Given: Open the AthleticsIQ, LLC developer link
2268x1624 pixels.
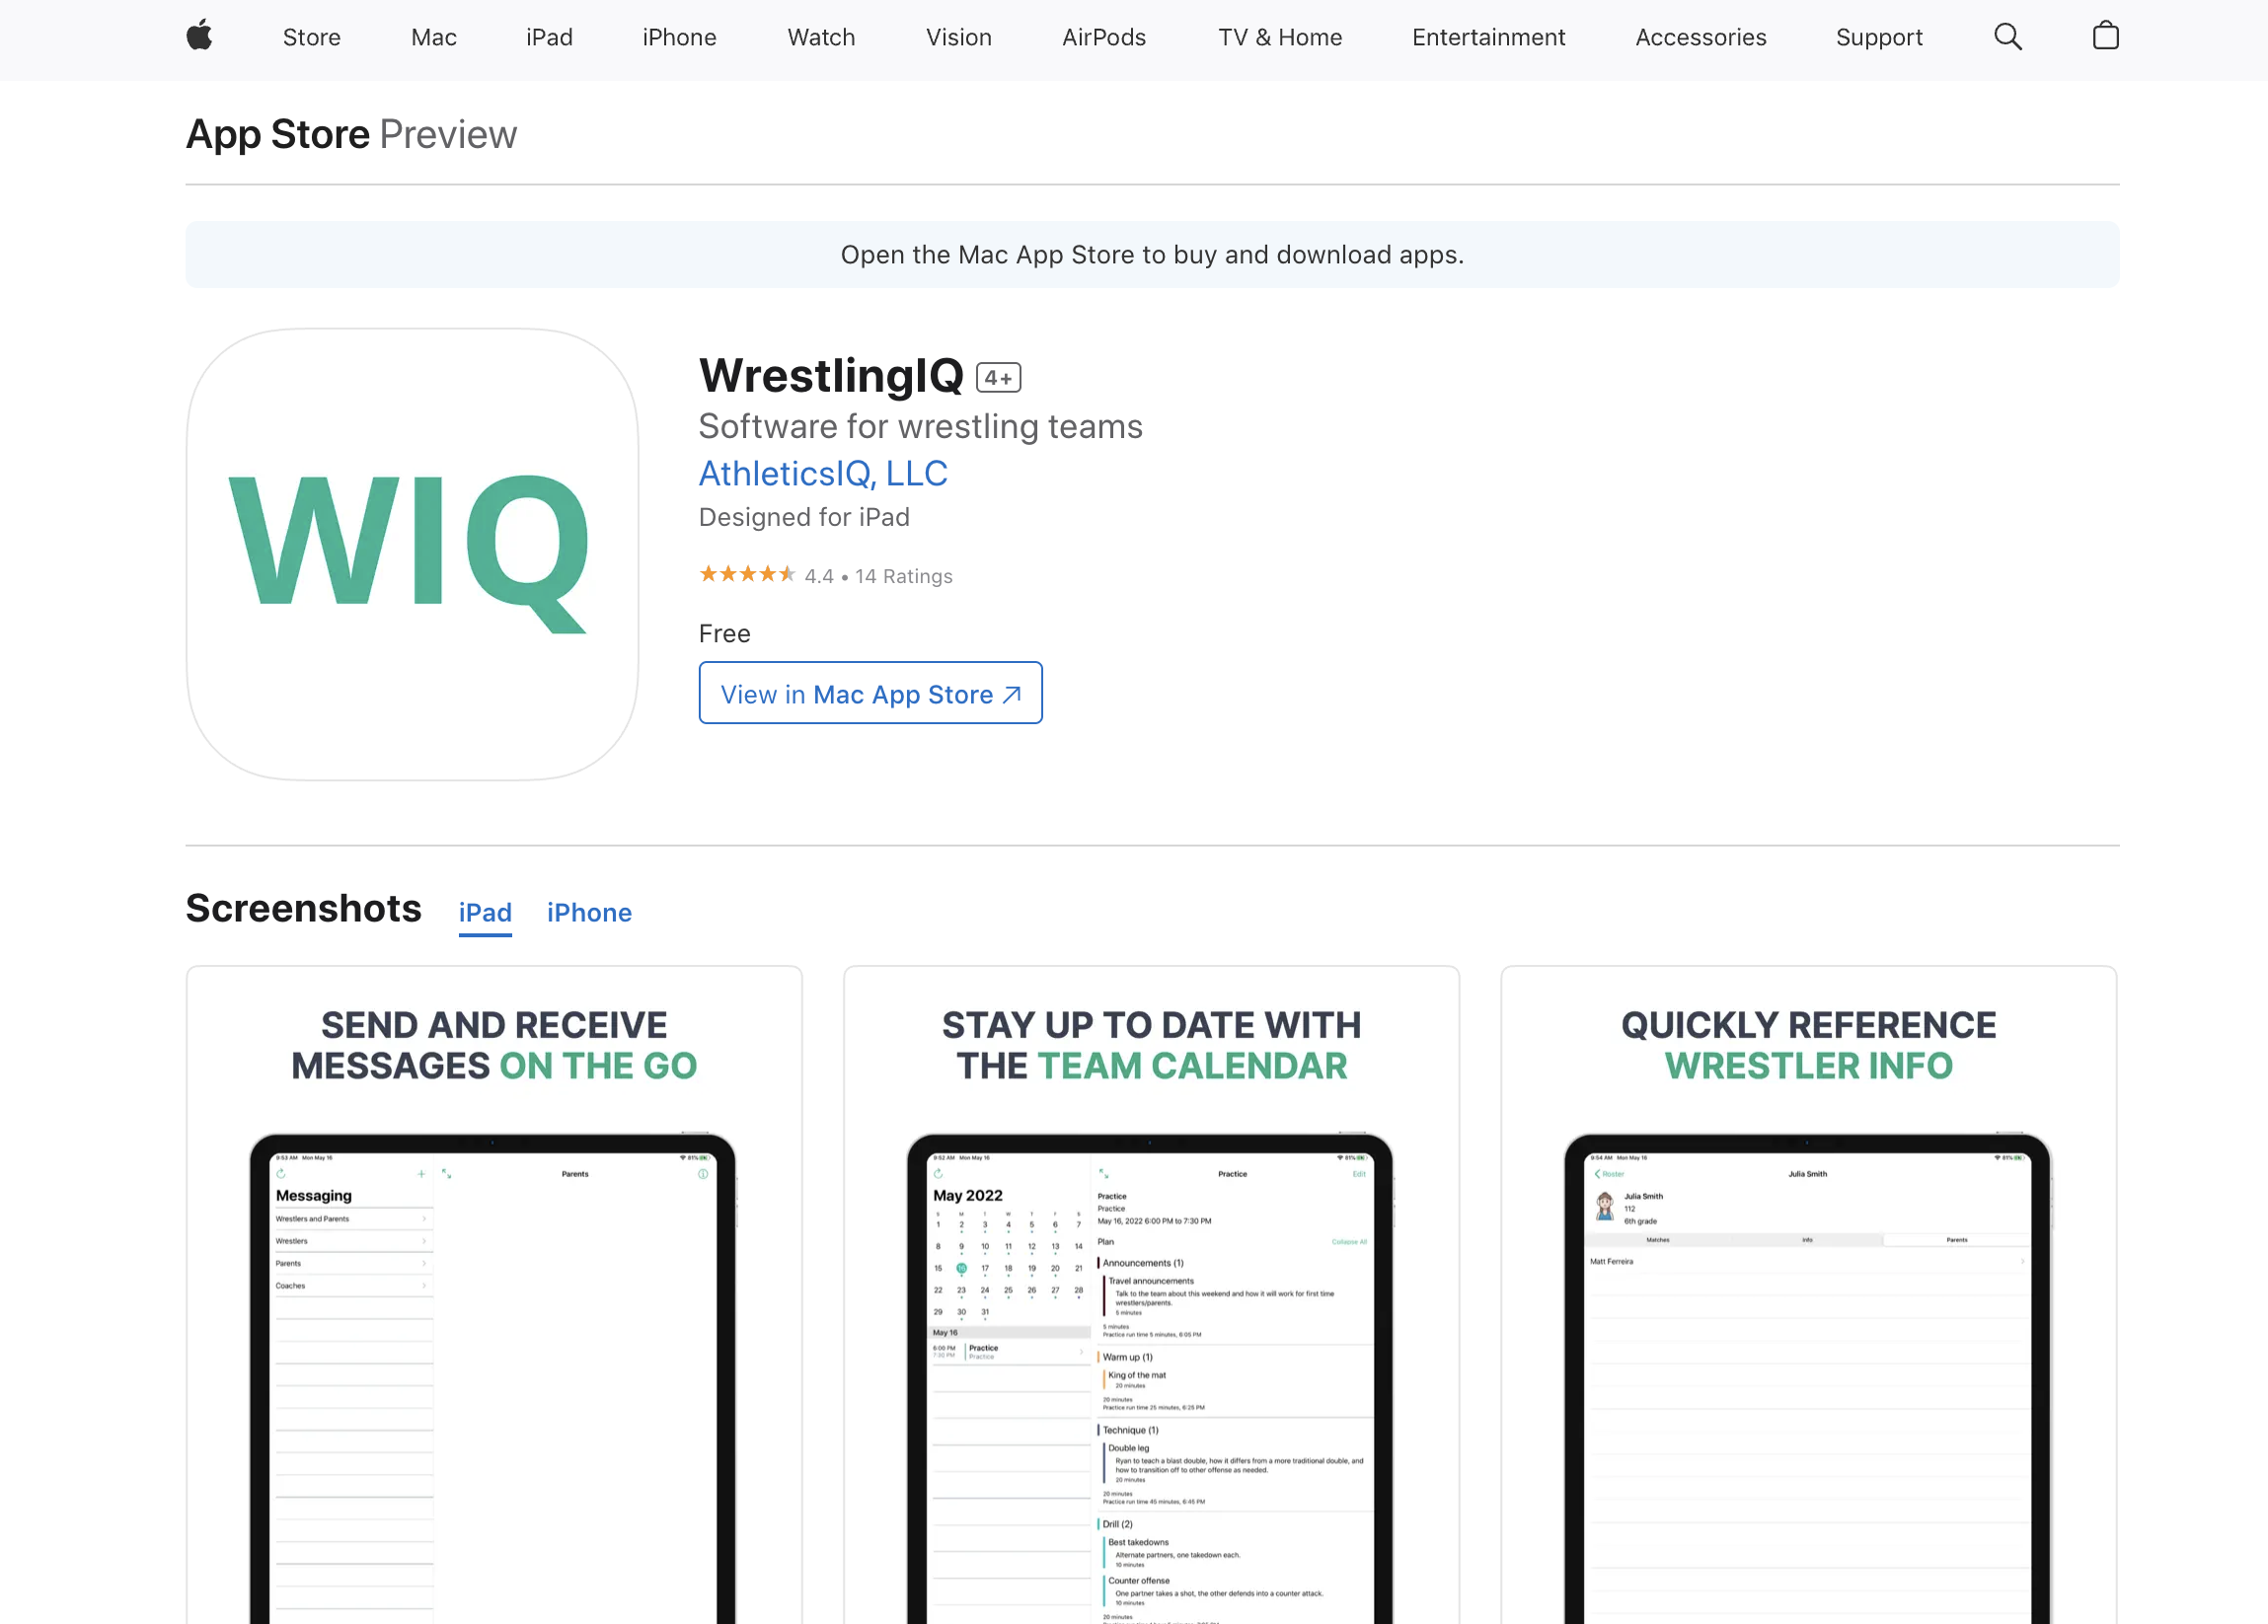Looking at the screenshot, I should pyautogui.click(x=823, y=473).
